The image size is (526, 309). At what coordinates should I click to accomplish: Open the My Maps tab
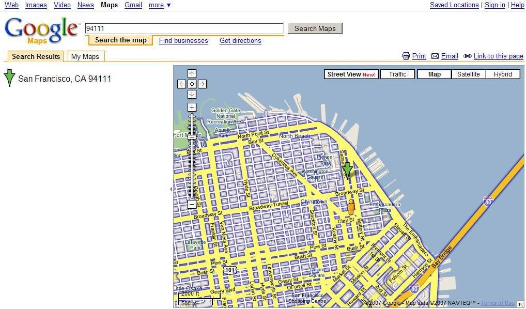coord(85,56)
